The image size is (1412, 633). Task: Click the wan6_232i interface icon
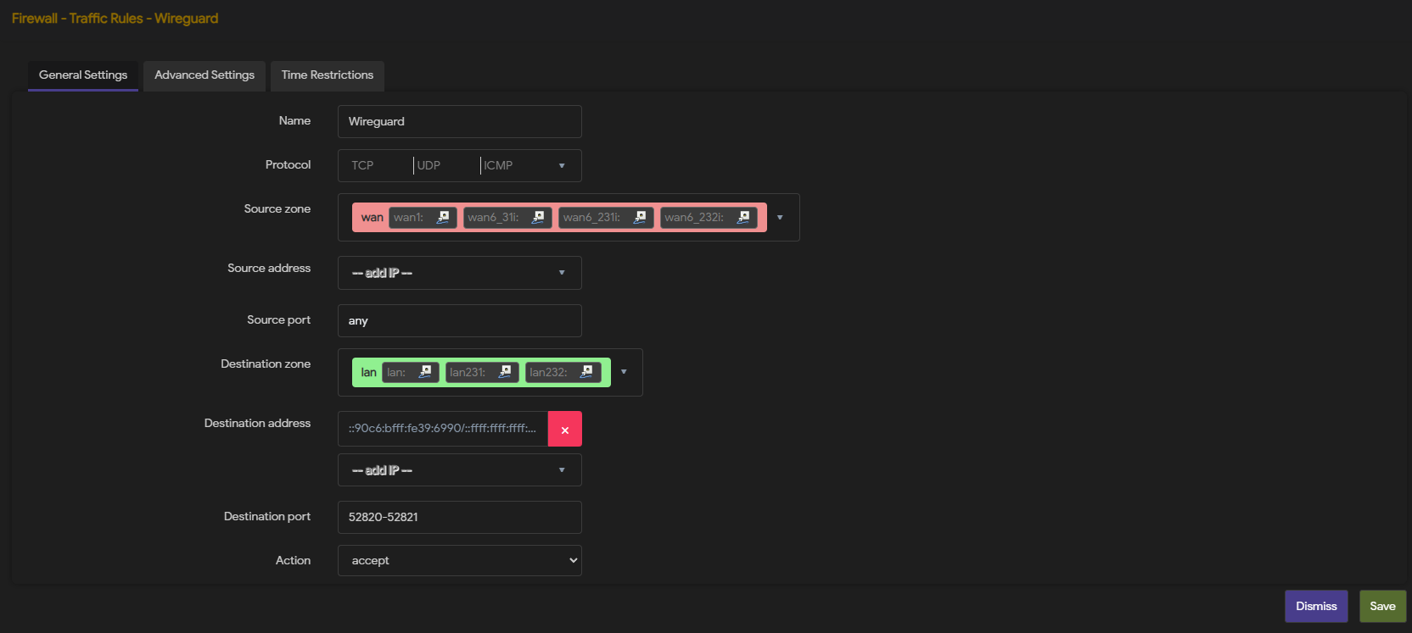tap(743, 217)
